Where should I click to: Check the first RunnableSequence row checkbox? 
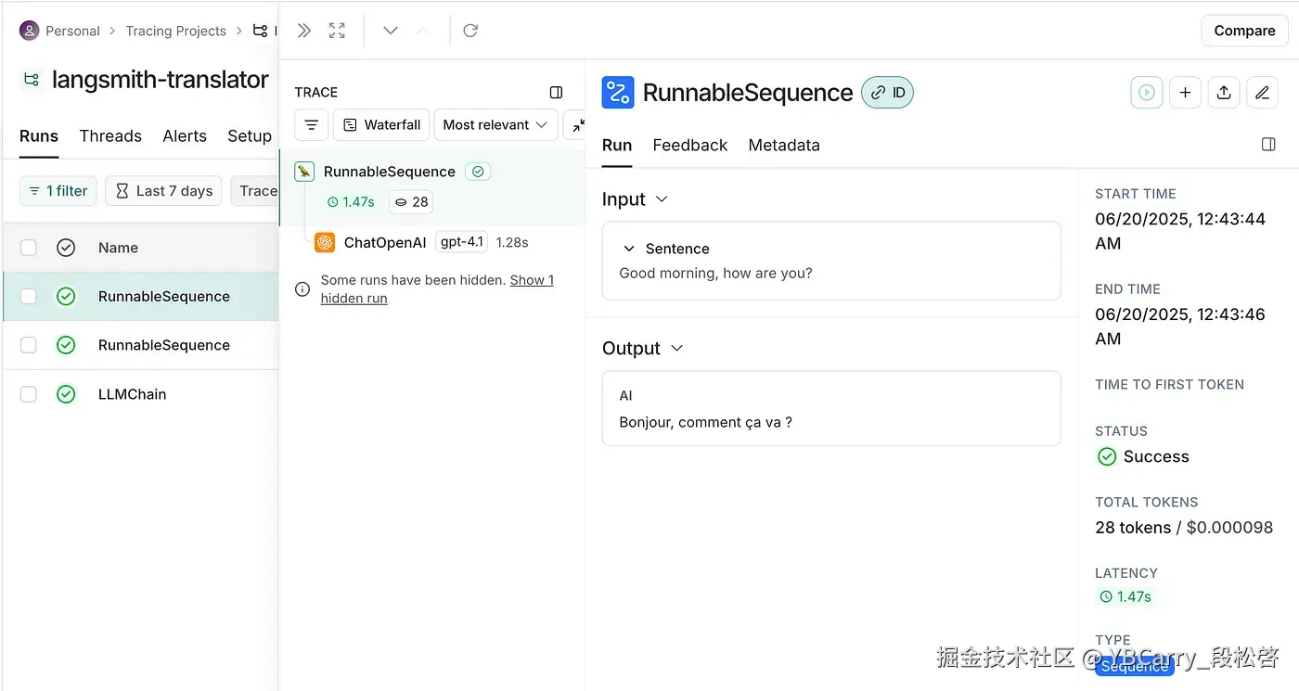pos(29,297)
